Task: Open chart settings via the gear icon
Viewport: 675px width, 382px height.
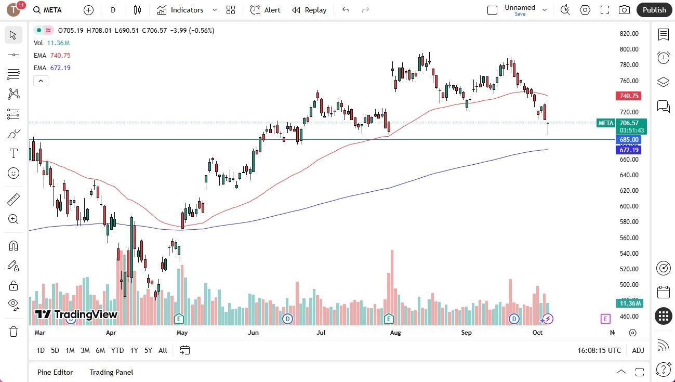Action: (585, 9)
